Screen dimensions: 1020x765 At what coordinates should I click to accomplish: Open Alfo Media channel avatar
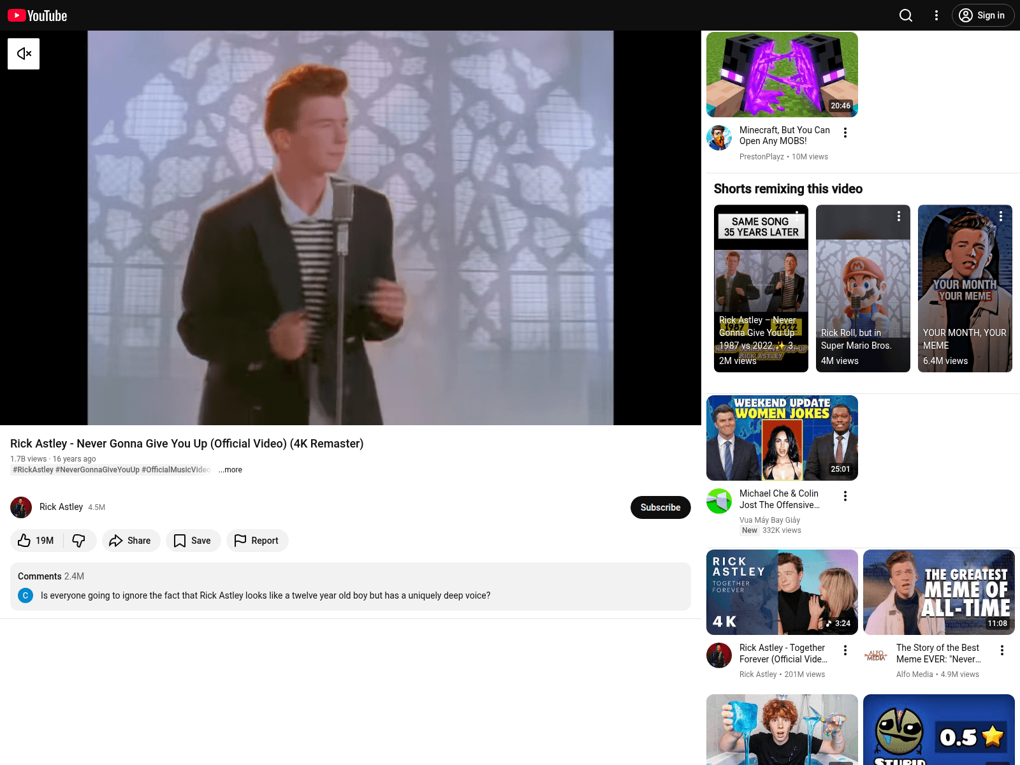[876, 655]
